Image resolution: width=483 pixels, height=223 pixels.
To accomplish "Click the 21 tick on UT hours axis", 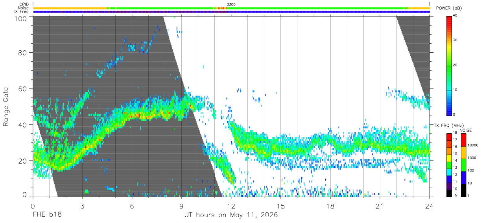I will pos(380,206).
